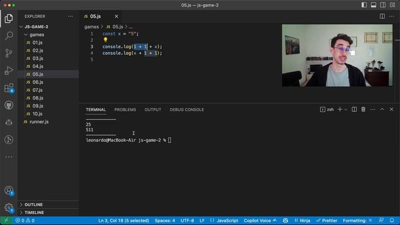400x225 pixels.
Task: Kill the terminal with trash icon
Action: 363,109
